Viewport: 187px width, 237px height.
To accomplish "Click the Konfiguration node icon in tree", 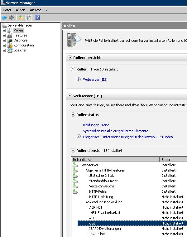I will point(10,45).
